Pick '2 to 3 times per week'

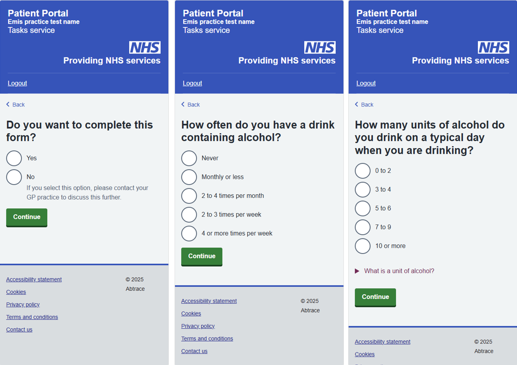pyautogui.click(x=189, y=215)
